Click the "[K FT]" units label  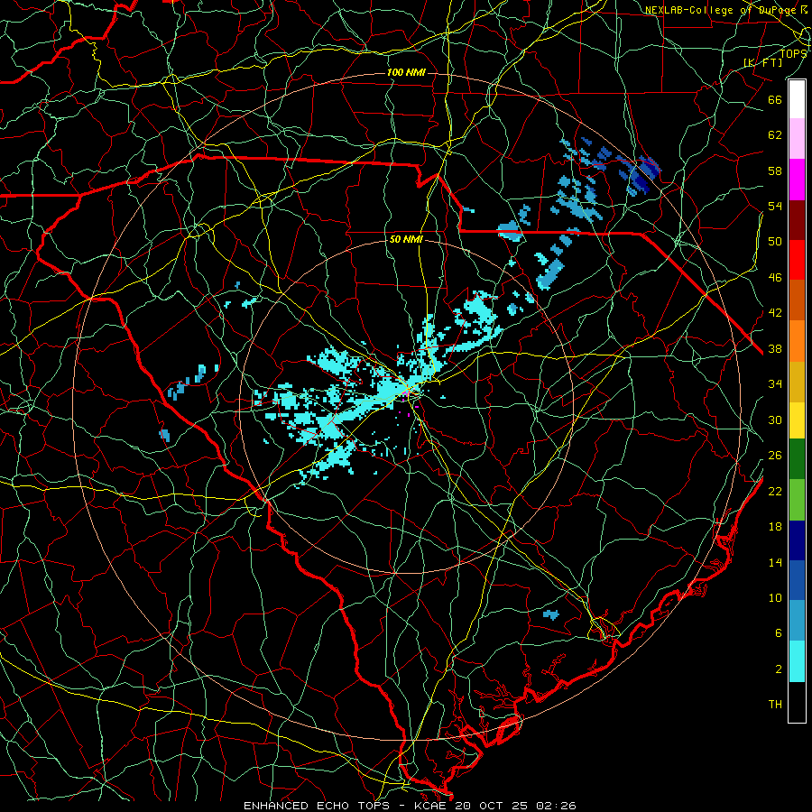pyautogui.click(x=762, y=62)
